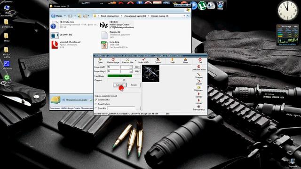Click the uTorrent icon in the top dock

(202, 5)
